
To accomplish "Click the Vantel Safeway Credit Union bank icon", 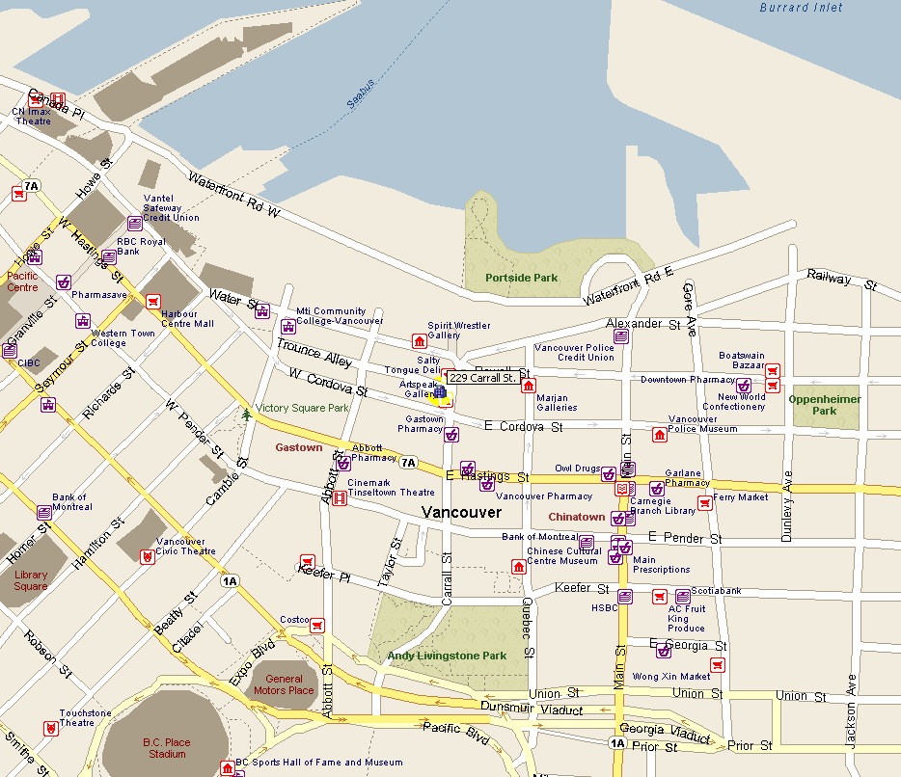I will 134,223.
